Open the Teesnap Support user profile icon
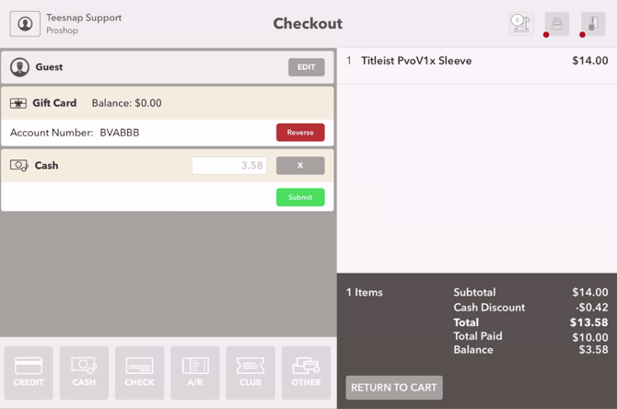 (25, 24)
